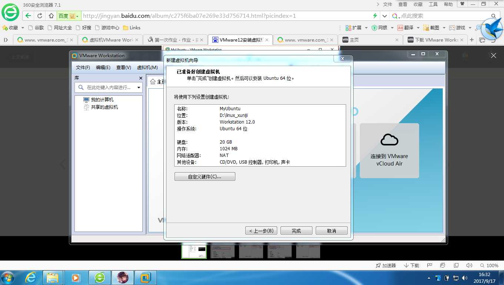Open the Windows Start button
The height and width of the screenshot is (285, 504).
8,278
